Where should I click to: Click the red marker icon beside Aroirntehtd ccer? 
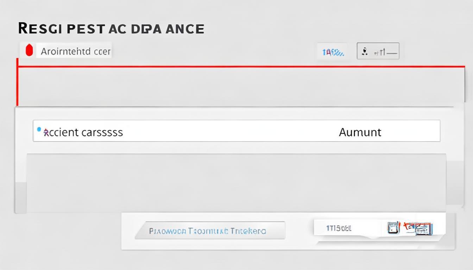(x=29, y=51)
